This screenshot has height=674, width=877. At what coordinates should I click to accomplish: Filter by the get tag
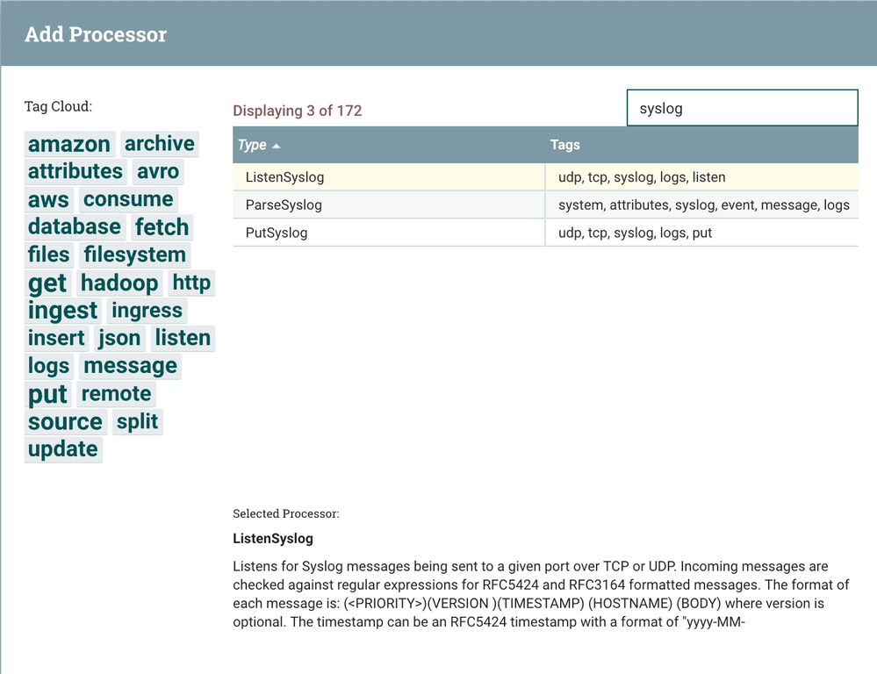pos(47,283)
